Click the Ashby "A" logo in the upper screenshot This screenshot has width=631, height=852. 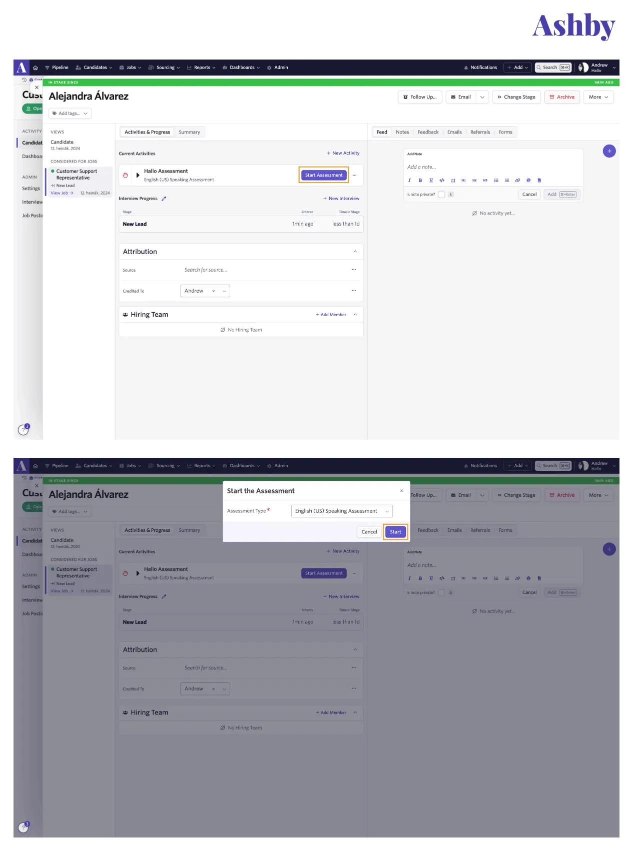tap(21, 68)
